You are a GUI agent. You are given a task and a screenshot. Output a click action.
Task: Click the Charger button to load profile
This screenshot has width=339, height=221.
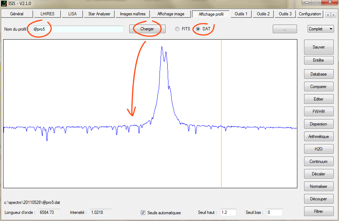pos(147,29)
